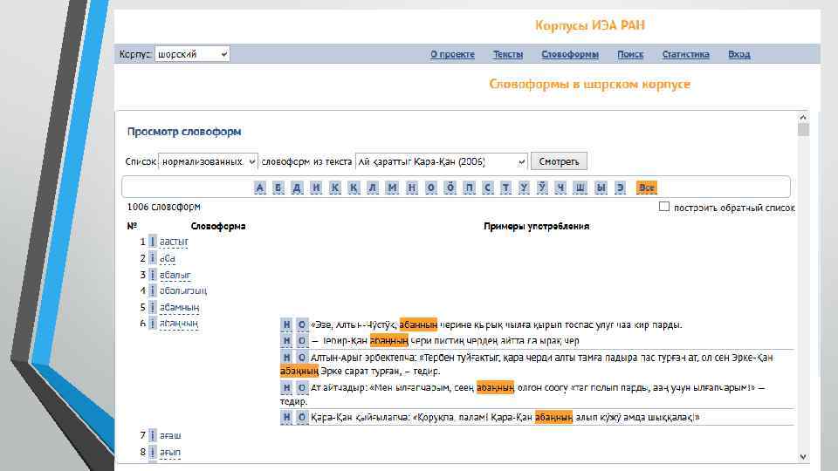Image resolution: width=838 pixels, height=471 pixels.
Task: Filter word forms by letter И
Action: coord(316,188)
